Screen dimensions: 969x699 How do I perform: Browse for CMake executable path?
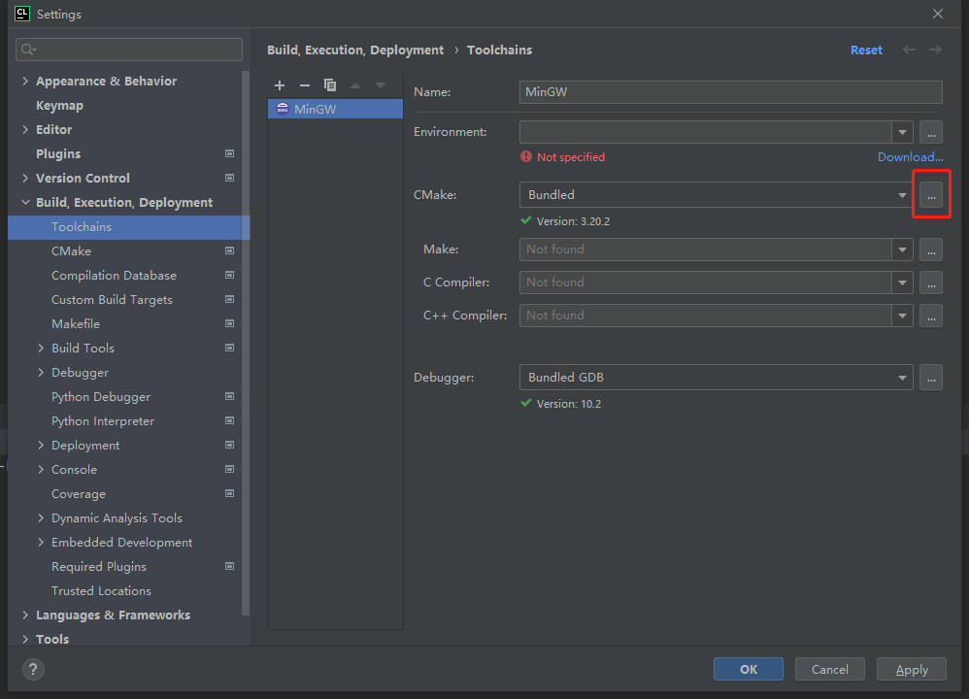coord(931,195)
